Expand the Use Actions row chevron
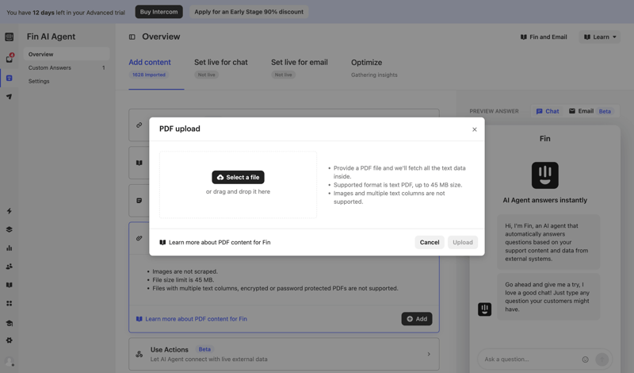This screenshot has width=634, height=373. tap(429, 354)
